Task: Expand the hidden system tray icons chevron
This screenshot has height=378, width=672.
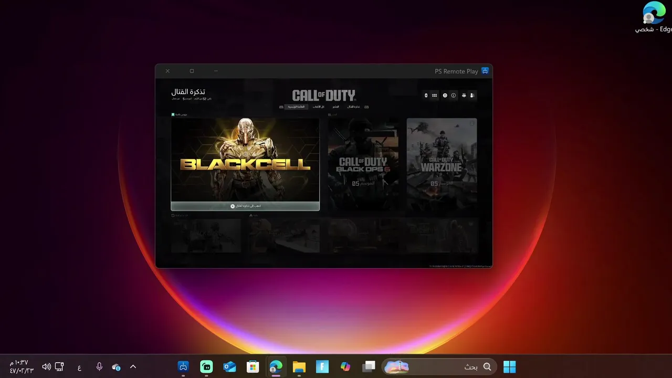Action: coord(133,367)
